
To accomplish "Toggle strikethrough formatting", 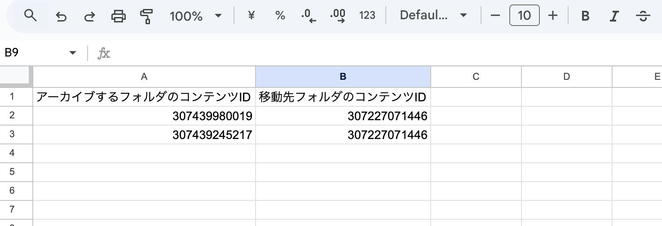I will 643,16.
